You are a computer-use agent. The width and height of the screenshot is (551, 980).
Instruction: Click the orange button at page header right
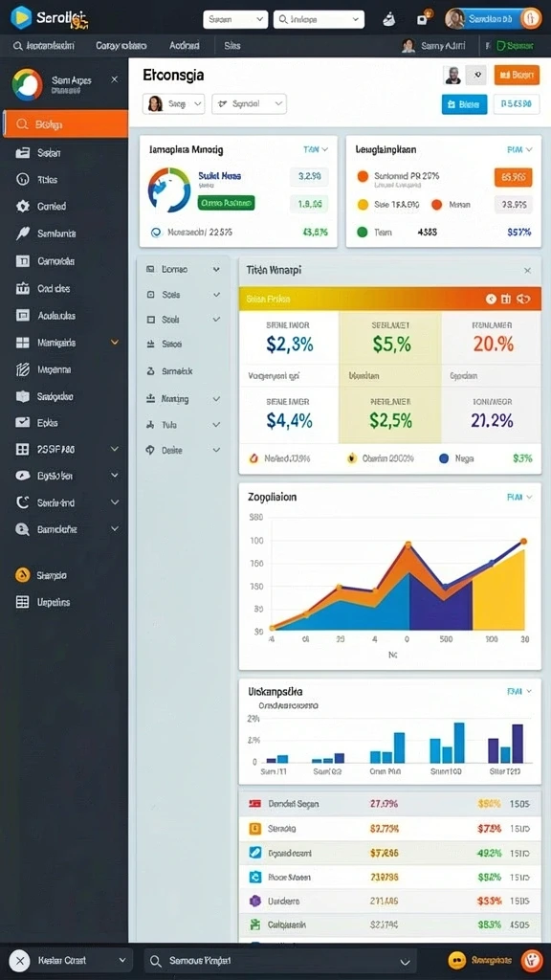point(517,75)
